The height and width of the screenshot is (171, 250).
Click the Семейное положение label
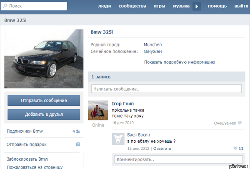pyautogui.click(x=114, y=51)
